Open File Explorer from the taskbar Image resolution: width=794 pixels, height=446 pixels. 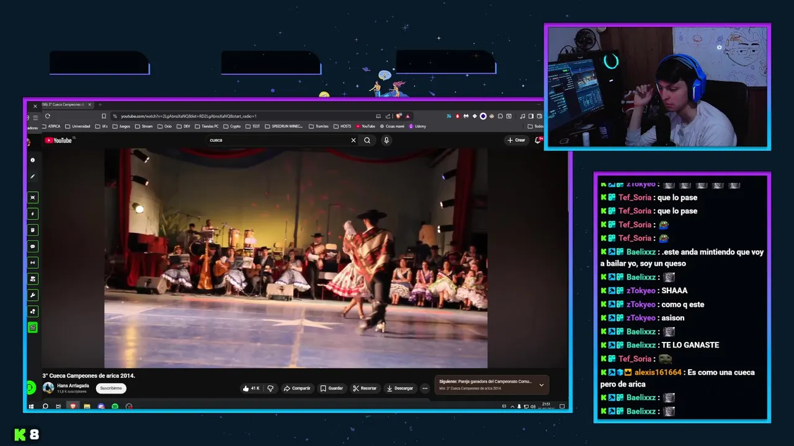(87, 406)
